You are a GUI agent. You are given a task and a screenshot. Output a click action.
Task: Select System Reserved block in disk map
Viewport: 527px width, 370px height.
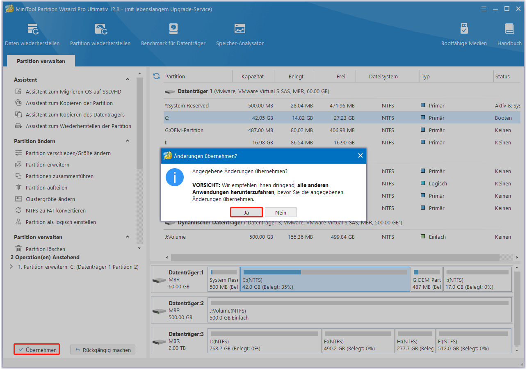pyautogui.click(x=224, y=279)
